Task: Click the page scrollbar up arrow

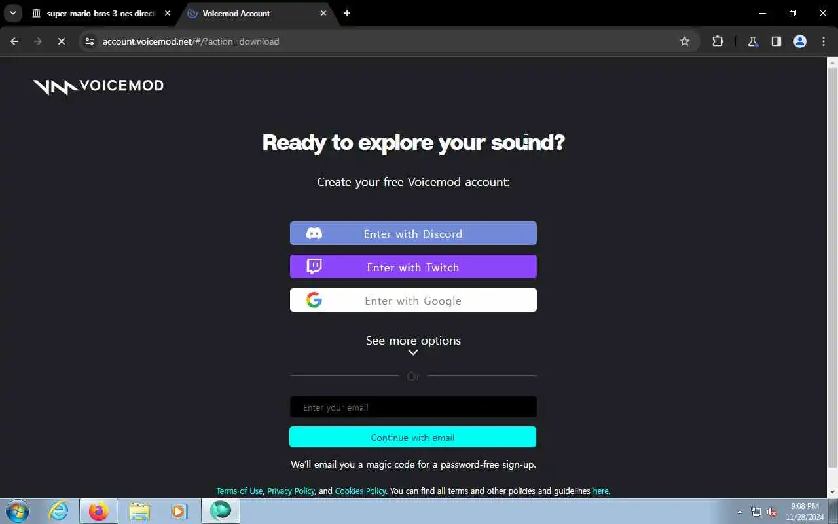Action: 832,63
